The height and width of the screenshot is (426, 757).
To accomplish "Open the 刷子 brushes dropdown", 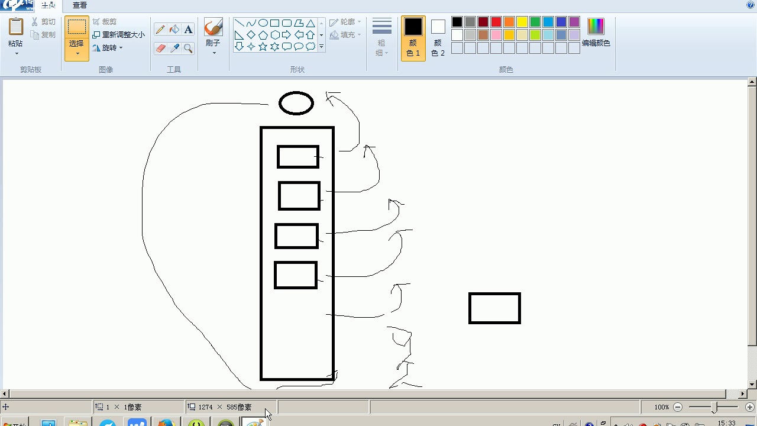I will pyautogui.click(x=213, y=53).
